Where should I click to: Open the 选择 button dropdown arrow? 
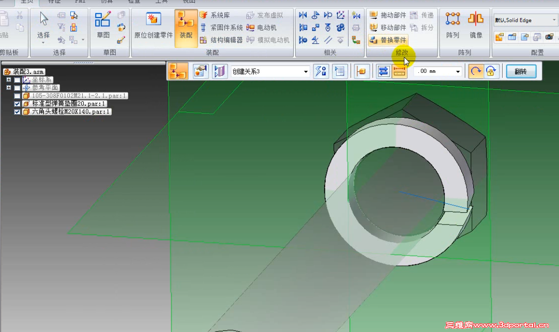[43, 43]
